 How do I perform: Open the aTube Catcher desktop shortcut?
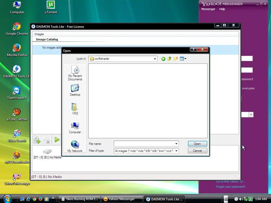click(17, 114)
